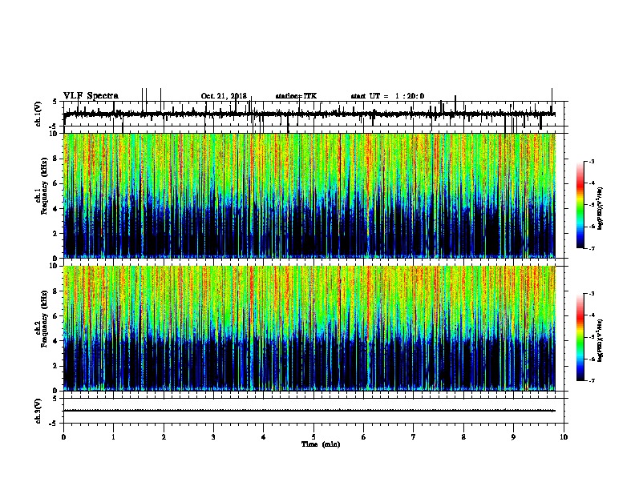This screenshot has height=490, width=635.
Task: Click time axis tick label "5"
Action: click(x=313, y=437)
